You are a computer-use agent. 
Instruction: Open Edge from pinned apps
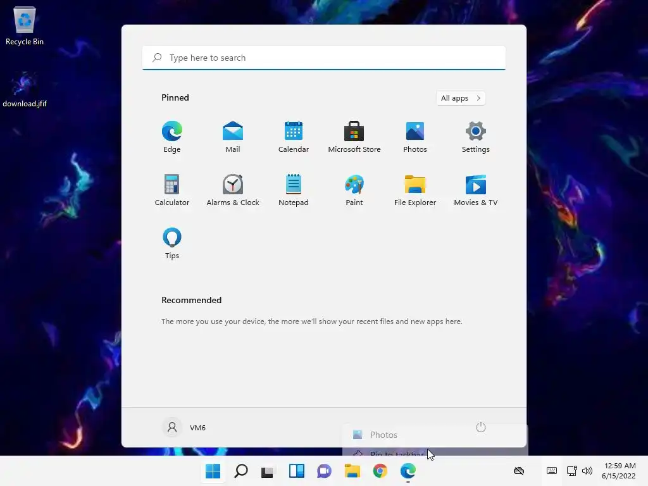[172, 137]
